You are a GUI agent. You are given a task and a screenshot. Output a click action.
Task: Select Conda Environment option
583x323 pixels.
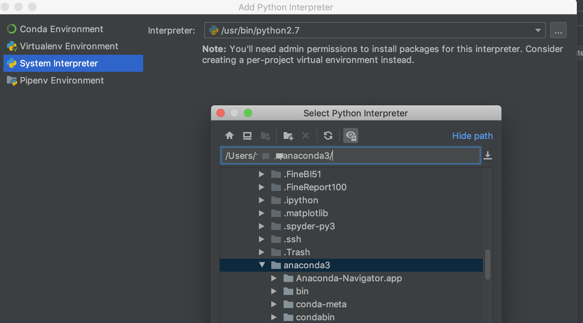click(73, 29)
